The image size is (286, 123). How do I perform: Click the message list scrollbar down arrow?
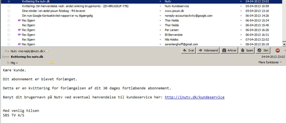point(284,44)
